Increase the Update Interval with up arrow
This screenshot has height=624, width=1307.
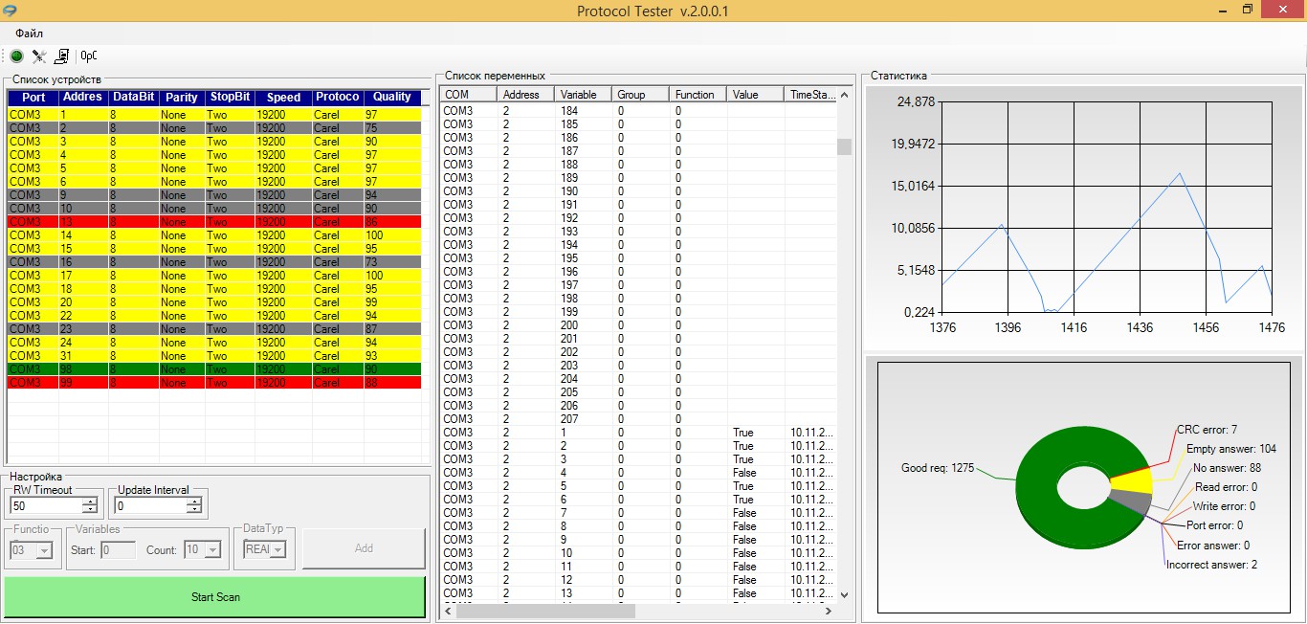tap(194, 501)
